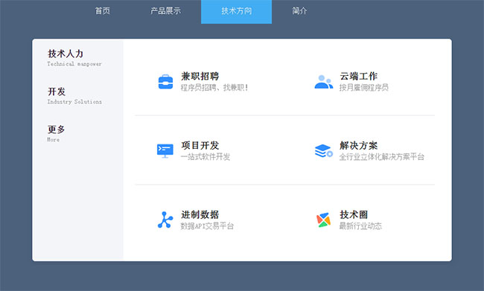Screen dimensions: 484x291
Task: Select the highlighted 技术方向 tab
Action: tap(237, 11)
